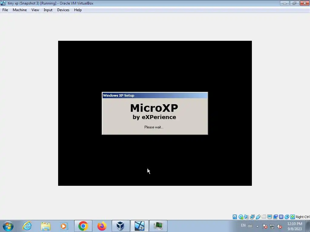310x232 pixels.
Task: Click the display settings status icon
Action: tap(269, 217)
